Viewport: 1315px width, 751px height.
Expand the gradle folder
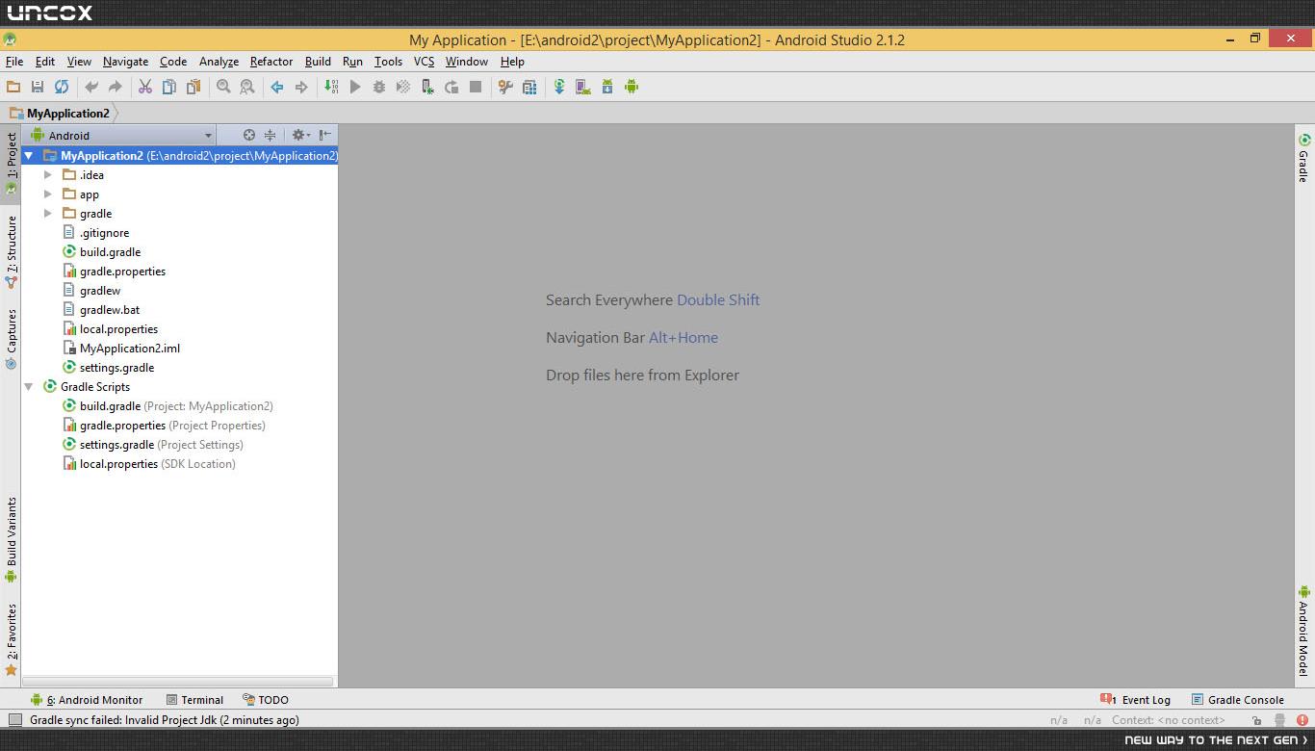(x=48, y=213)
